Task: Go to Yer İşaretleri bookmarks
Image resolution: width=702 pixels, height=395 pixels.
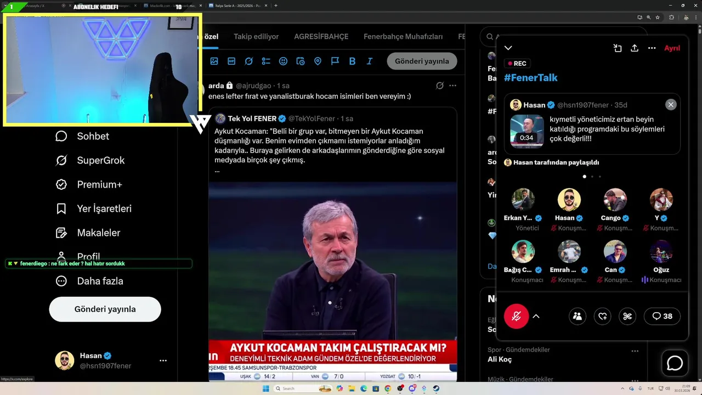Action: (x=93, y=208)
